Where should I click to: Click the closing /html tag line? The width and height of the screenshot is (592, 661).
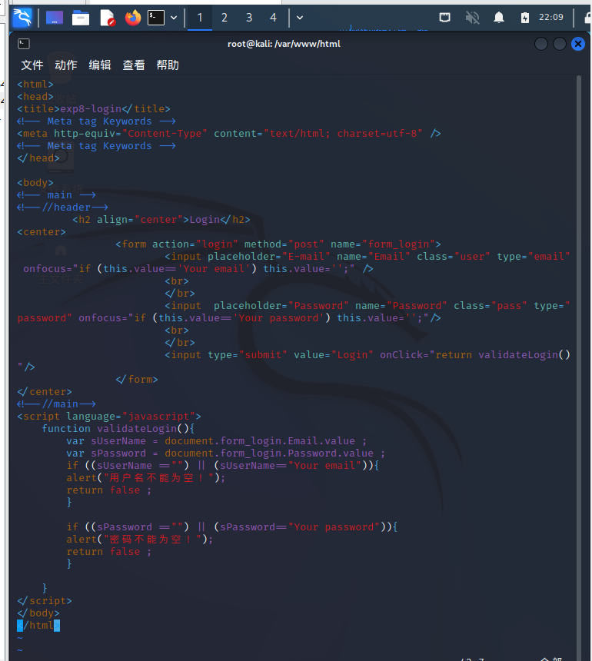click(38, 625)
